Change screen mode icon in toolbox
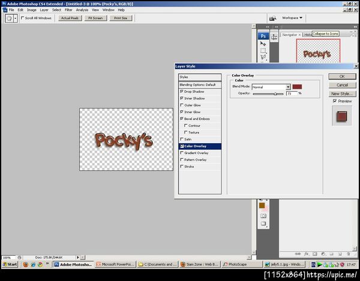Image resolution: width=360 pixels, height=281 pixels. point(263,223)
